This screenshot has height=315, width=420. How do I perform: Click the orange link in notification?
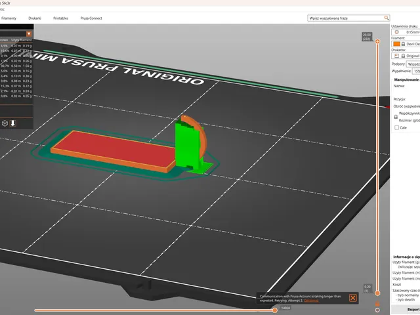coord(311,301)
